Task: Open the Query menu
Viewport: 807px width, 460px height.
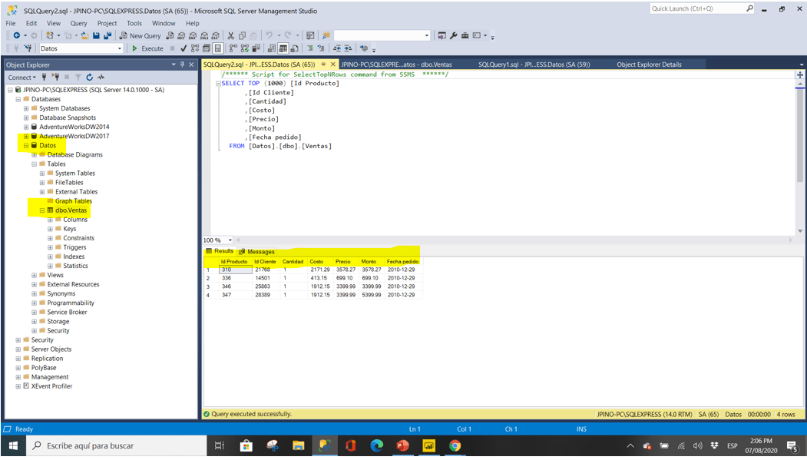Action: 78,23
